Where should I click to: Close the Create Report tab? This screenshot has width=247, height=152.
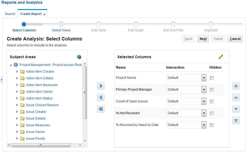coord(44,14)
